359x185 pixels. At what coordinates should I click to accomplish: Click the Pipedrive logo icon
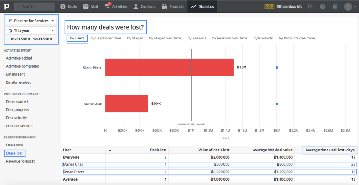[7, 7]
